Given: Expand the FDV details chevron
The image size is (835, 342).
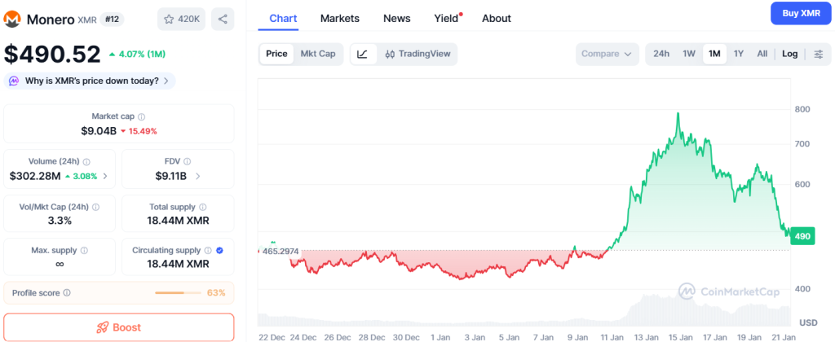Looking at the screenshot, I should tap(197, 176).
